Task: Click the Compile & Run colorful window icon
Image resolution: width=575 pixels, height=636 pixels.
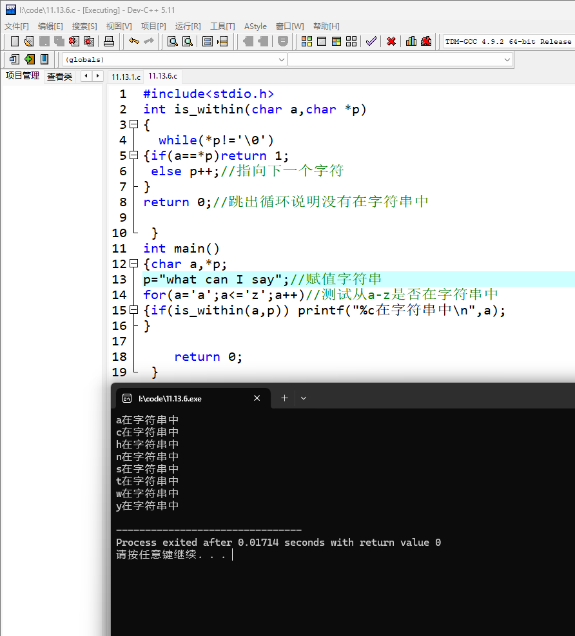Action: 336,41
